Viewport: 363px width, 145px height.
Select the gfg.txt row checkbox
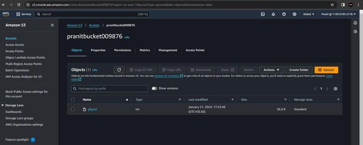click(73, 109)
